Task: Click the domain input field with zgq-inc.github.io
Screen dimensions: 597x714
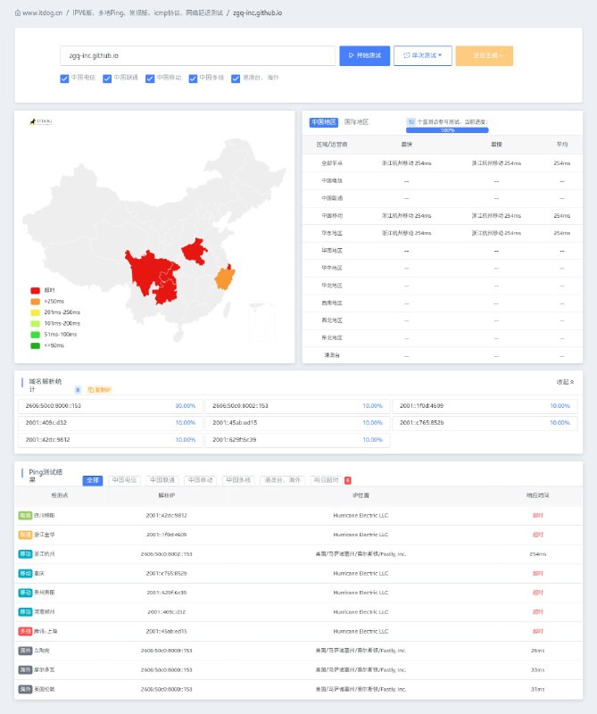Action: 197,55
